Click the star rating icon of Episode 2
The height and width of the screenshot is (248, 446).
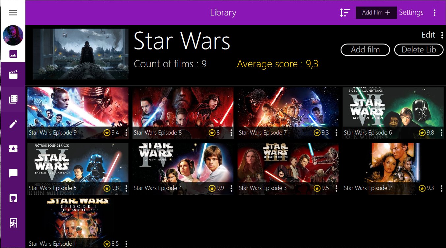pos(422,188)
